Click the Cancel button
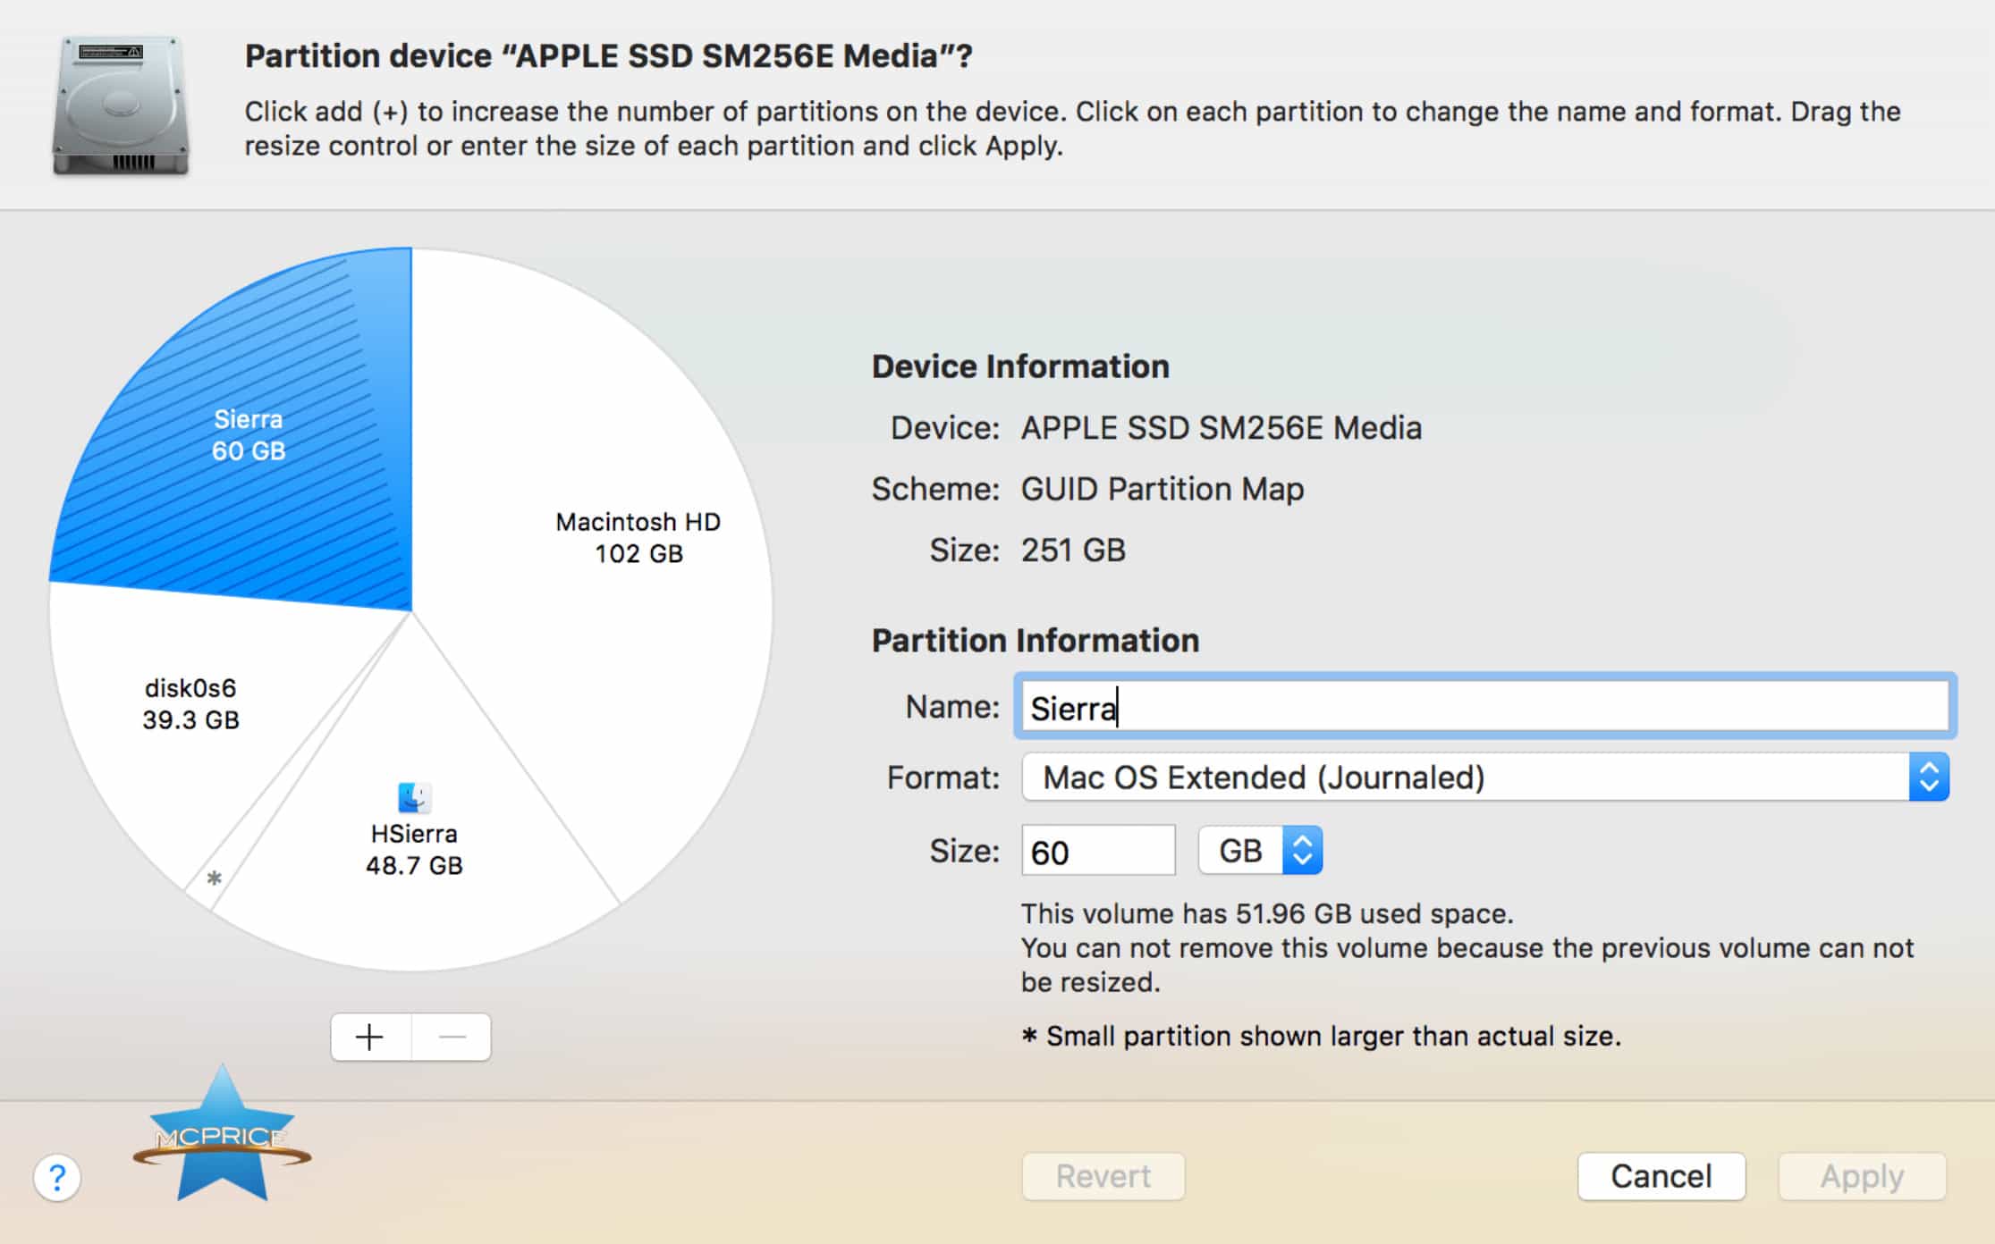Screen dimensions: 1995x1244 tap(1661, 1176)
